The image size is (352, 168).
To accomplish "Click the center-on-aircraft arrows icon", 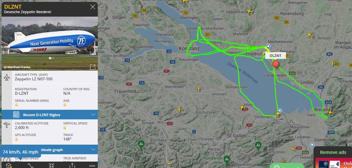I will pyautogui.click(x=51, y=165).
